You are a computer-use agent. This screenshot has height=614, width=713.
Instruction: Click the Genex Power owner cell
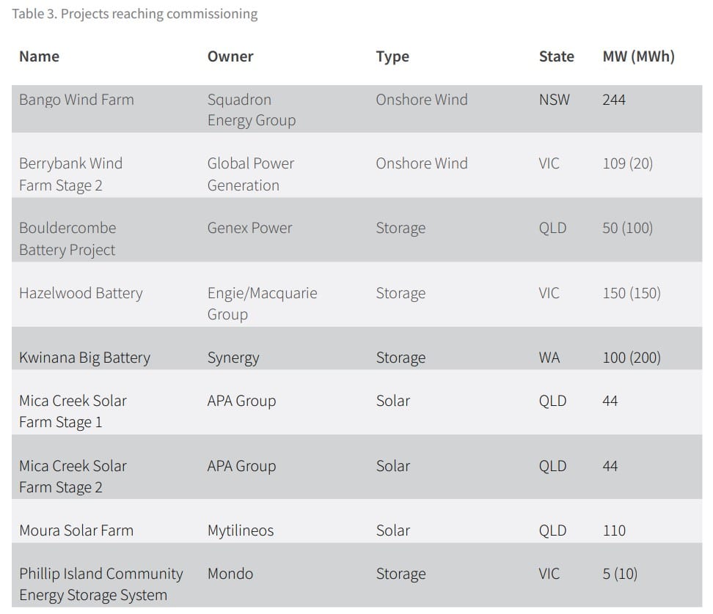point(249,228)
